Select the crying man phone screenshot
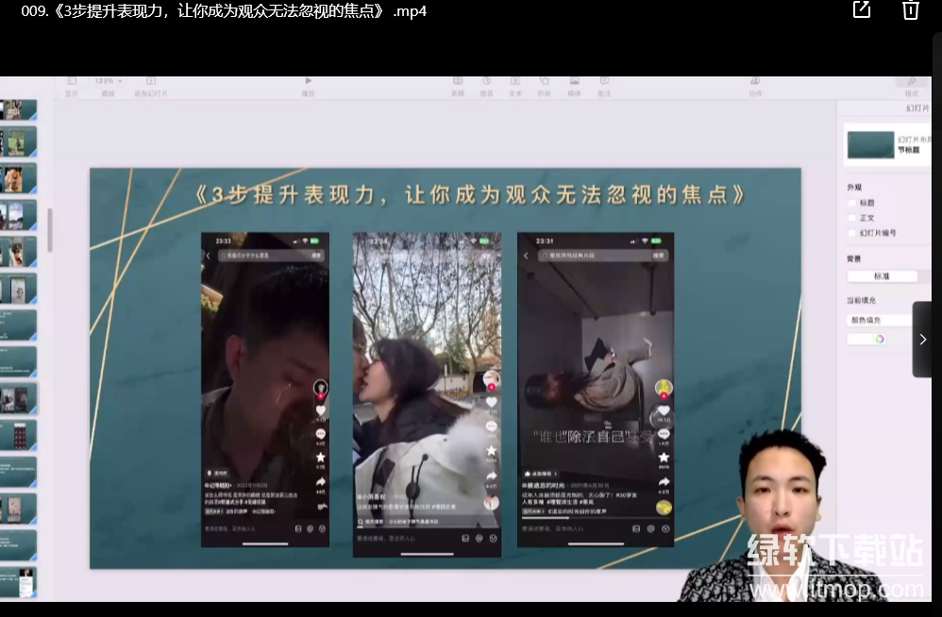The height and width of the screenshot is (617, 942). 265,390
